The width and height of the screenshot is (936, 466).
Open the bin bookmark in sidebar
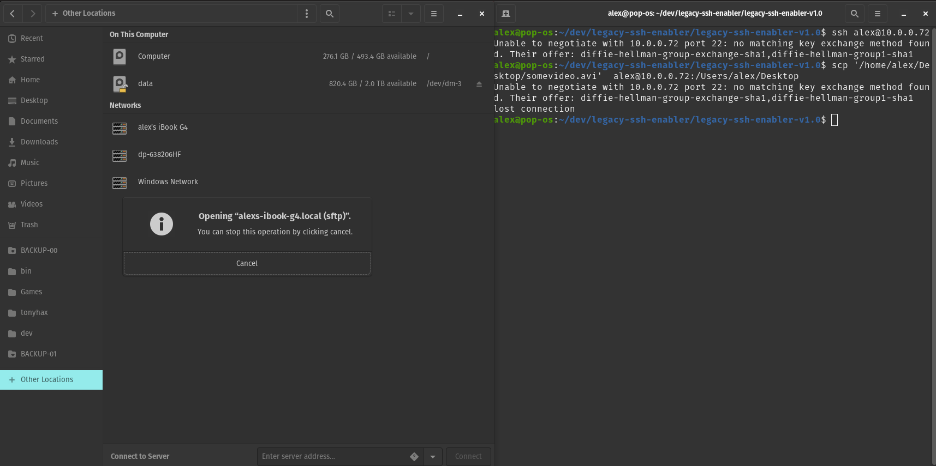[x=51, y=271]
